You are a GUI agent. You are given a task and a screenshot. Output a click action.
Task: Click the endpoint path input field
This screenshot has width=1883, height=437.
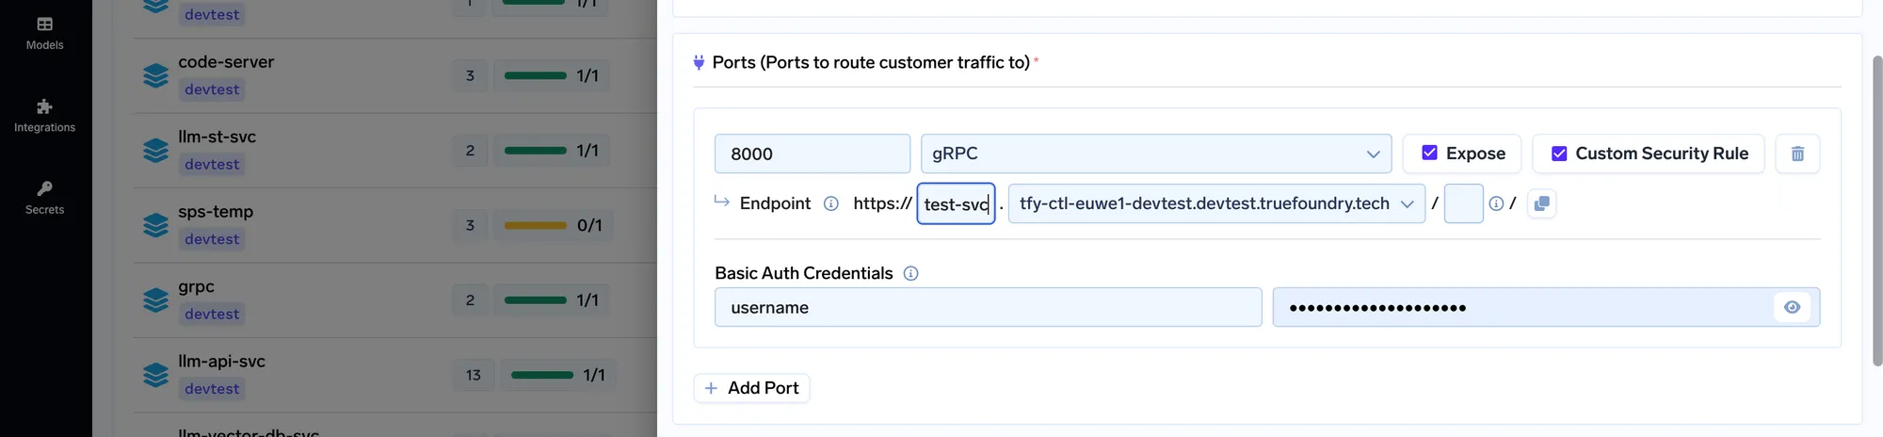pos(1463,203)
